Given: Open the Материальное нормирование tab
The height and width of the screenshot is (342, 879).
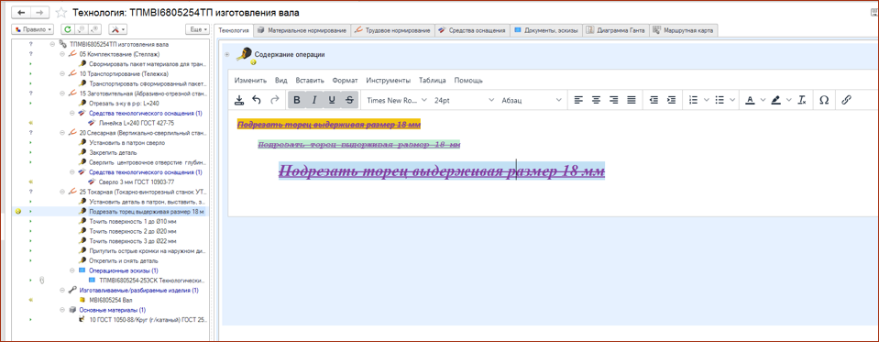Looking at the screenshot, I should [302, 30].
